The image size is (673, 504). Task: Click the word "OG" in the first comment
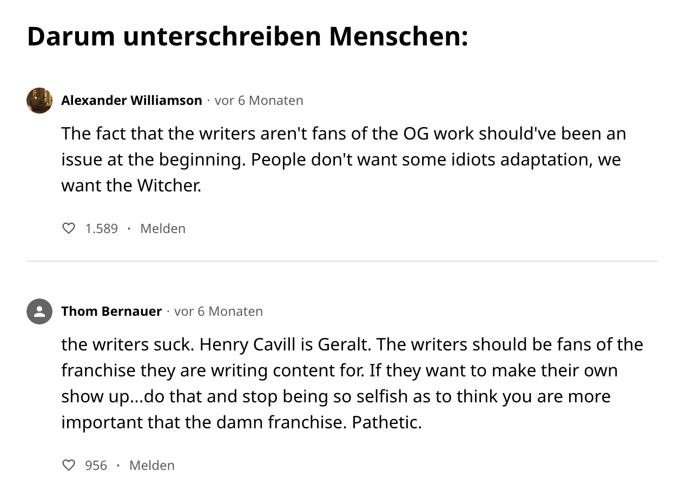click(415, 134)
